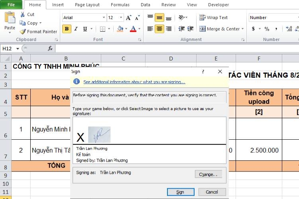Click Merge & Center
This screenshot has width=299, height=199.
tap(220, 29)
